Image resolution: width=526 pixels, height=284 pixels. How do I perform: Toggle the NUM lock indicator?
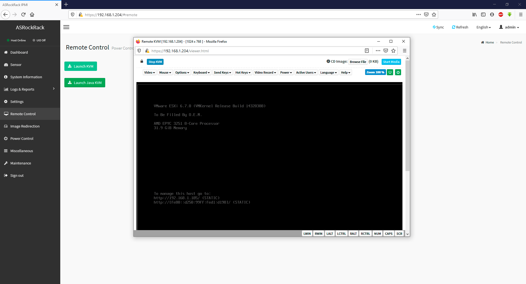378,234
